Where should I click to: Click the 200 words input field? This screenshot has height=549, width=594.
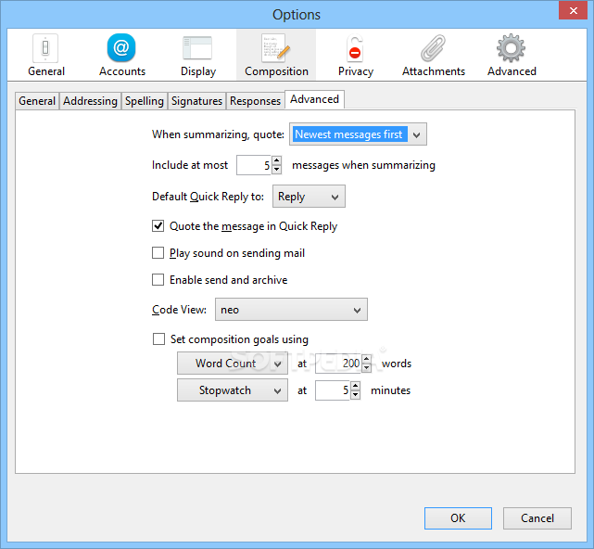338,364
